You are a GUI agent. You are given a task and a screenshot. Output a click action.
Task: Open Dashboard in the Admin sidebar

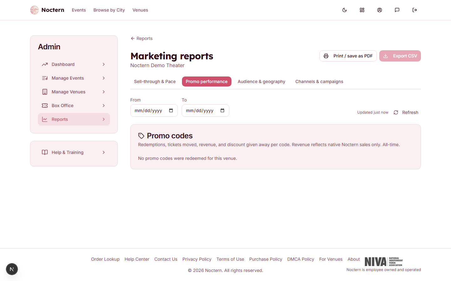74,64
